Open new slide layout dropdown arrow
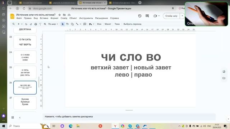Image resolution: width=230 pixels, height=129 pixels. [22, 24]
